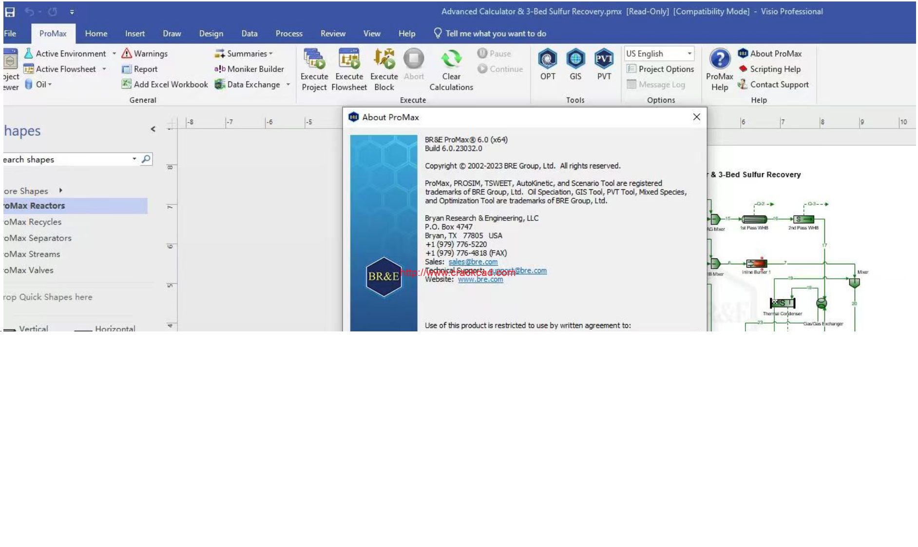The width and height of the screenshot is (918, 547).
Task: Select the ProMax Valves stencil
Action: point(75,270)
